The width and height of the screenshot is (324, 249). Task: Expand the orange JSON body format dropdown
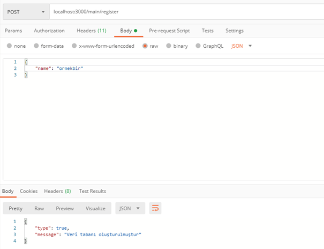242,46
